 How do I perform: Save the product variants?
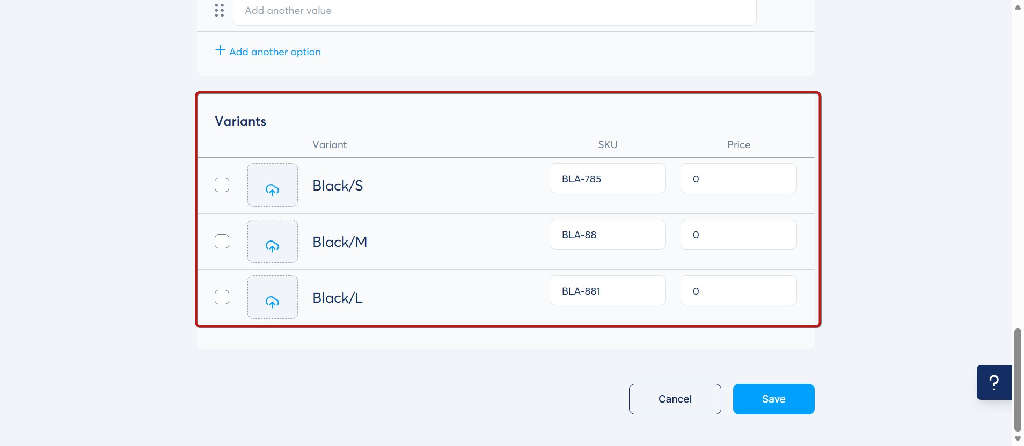pyautogui.click(x=773, y=399)
